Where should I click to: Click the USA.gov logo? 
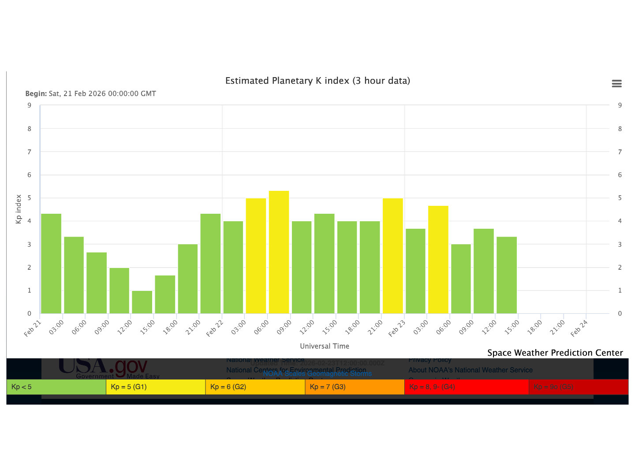tap(103, 368)
